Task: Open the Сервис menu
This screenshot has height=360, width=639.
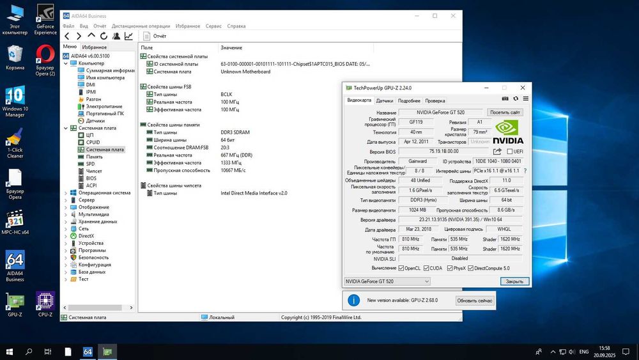Action: pyautogui.click(x=213, y=26)
